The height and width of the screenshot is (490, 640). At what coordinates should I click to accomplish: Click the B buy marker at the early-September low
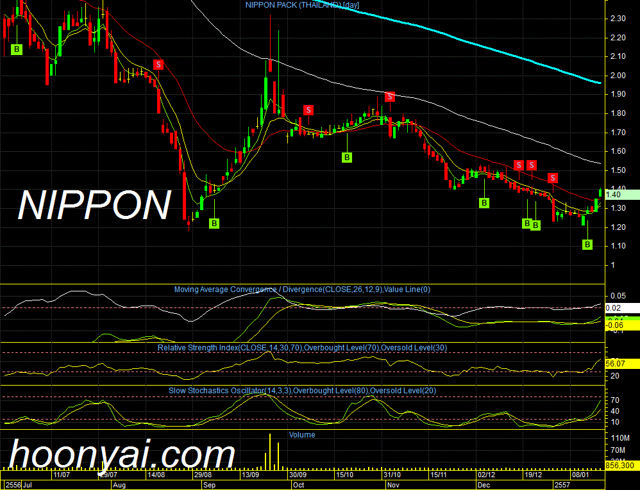pos(214,224)
